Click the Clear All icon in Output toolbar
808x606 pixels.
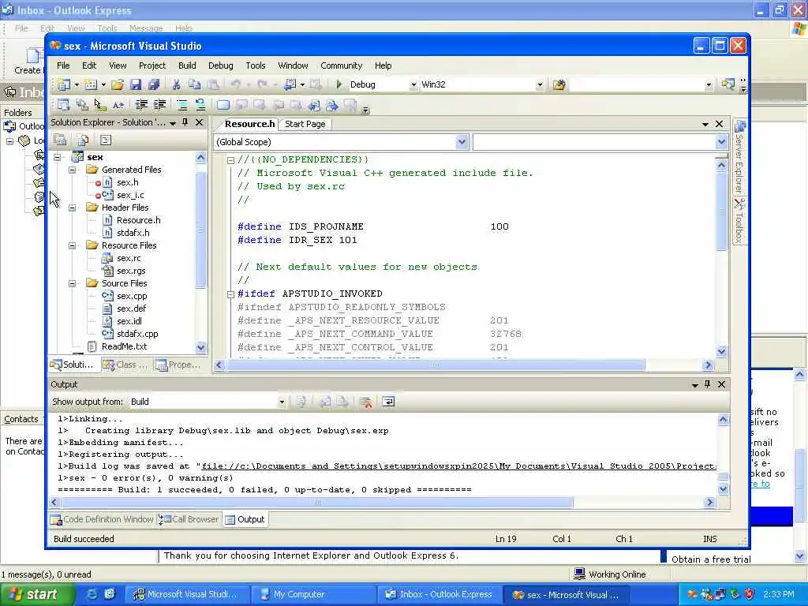click(x=365, y=402)
